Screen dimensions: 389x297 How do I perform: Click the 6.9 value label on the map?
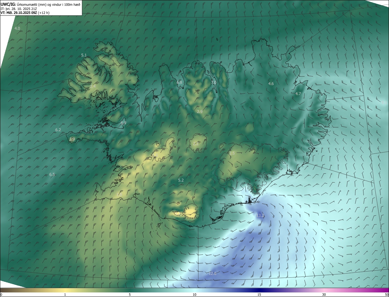(x=123, y=123)
